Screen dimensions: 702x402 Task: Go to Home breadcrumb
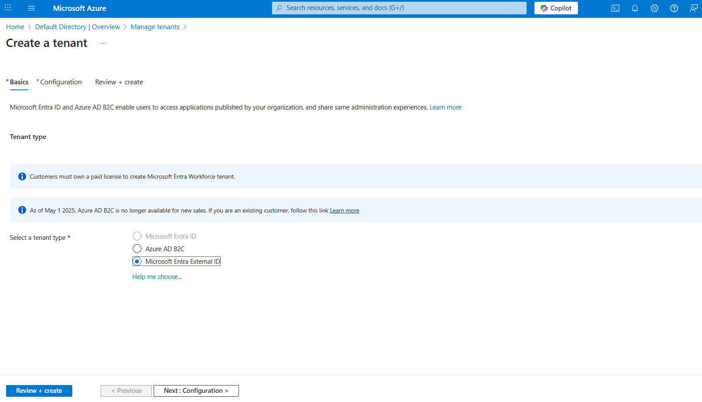(x=15, y=27)
